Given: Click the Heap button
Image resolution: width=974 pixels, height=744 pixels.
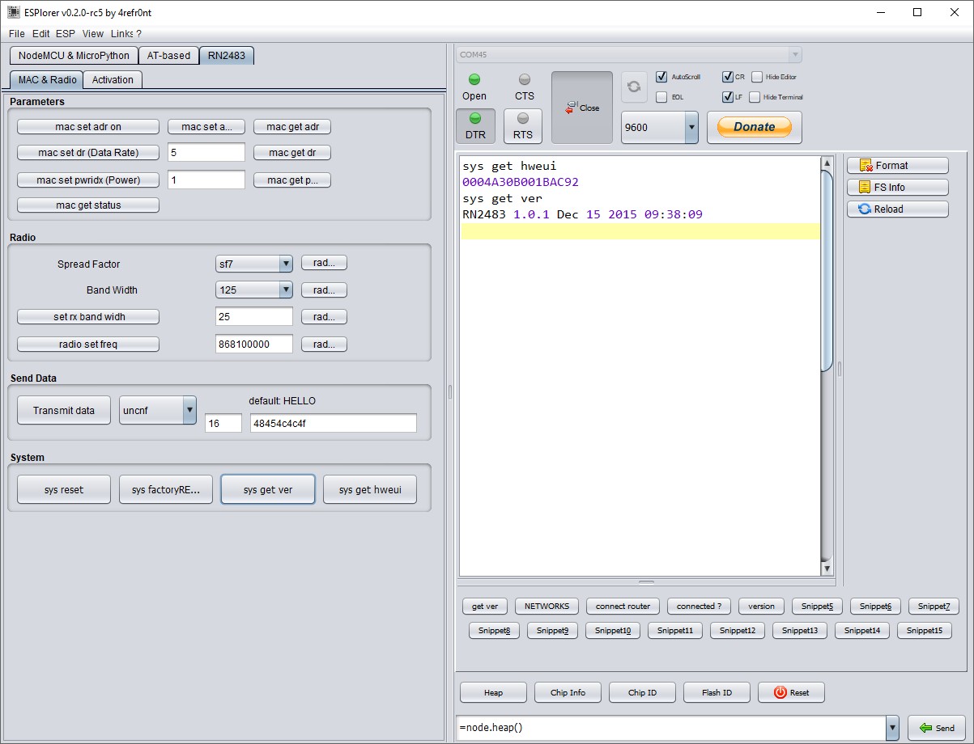Looking at the screenshot, I should (x=493, y=692).
